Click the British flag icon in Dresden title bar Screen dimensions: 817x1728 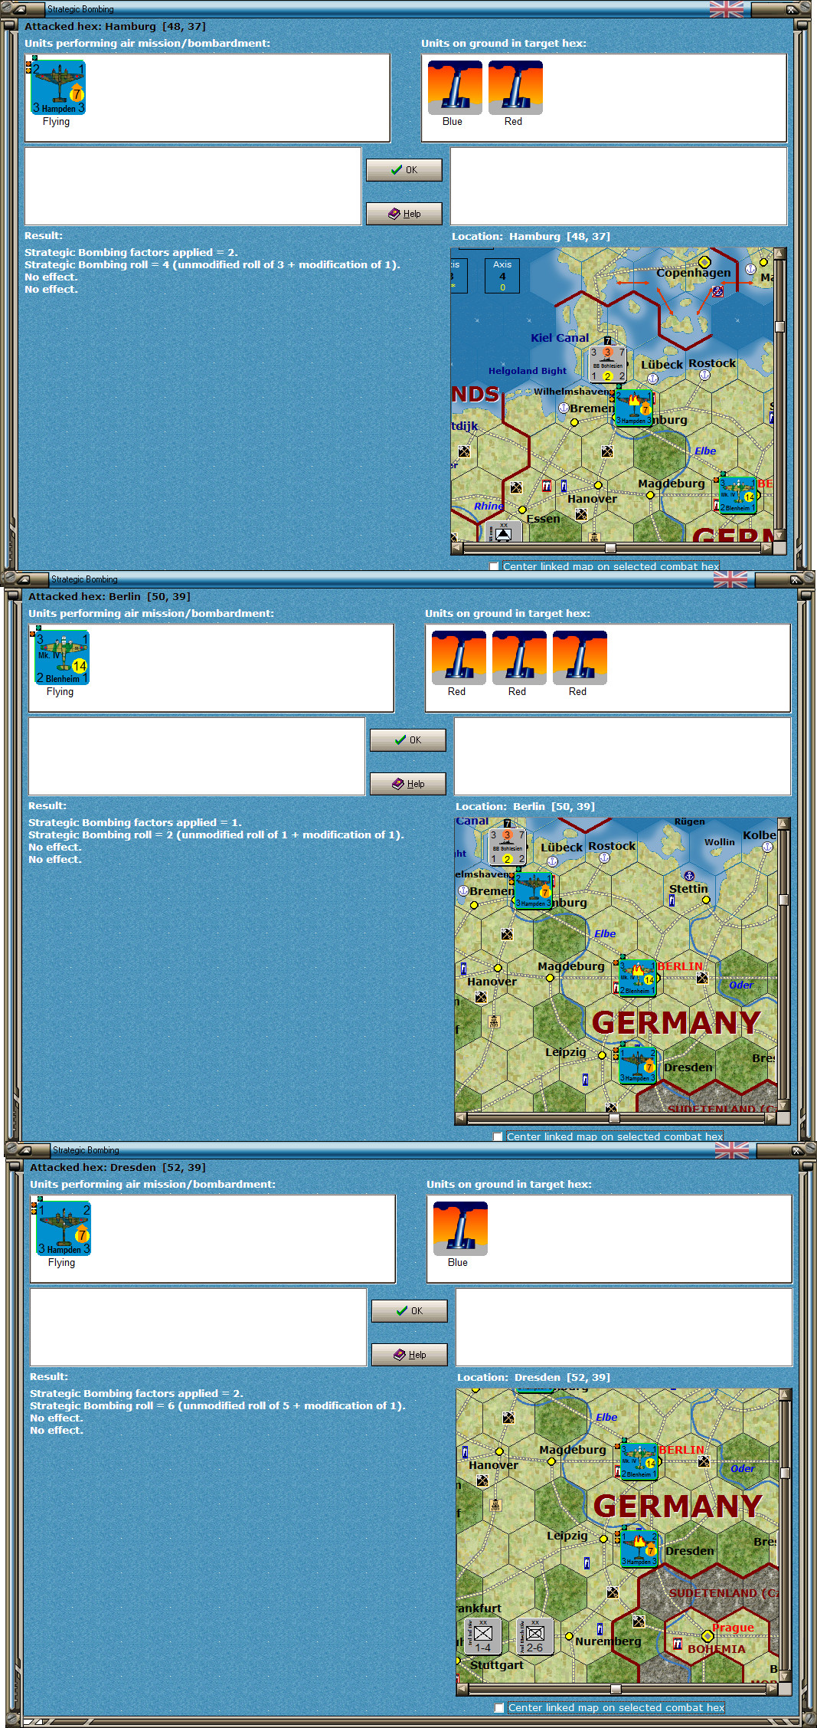point(731,1150)
